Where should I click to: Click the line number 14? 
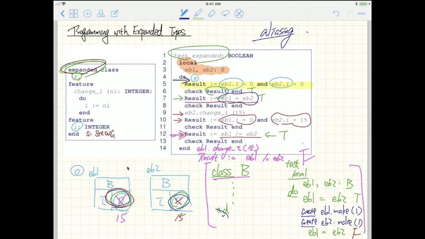pyautogui.click(x=163, y=148)
